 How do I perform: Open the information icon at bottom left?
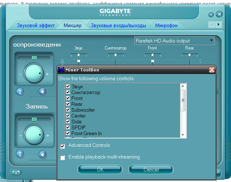click(x=16, y=172)
